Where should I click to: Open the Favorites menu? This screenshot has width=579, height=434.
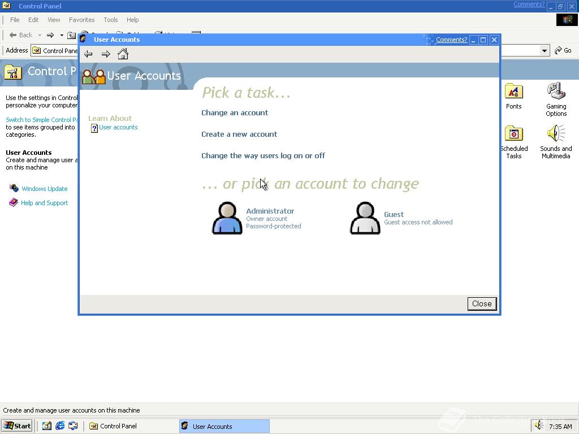(81, 20)
